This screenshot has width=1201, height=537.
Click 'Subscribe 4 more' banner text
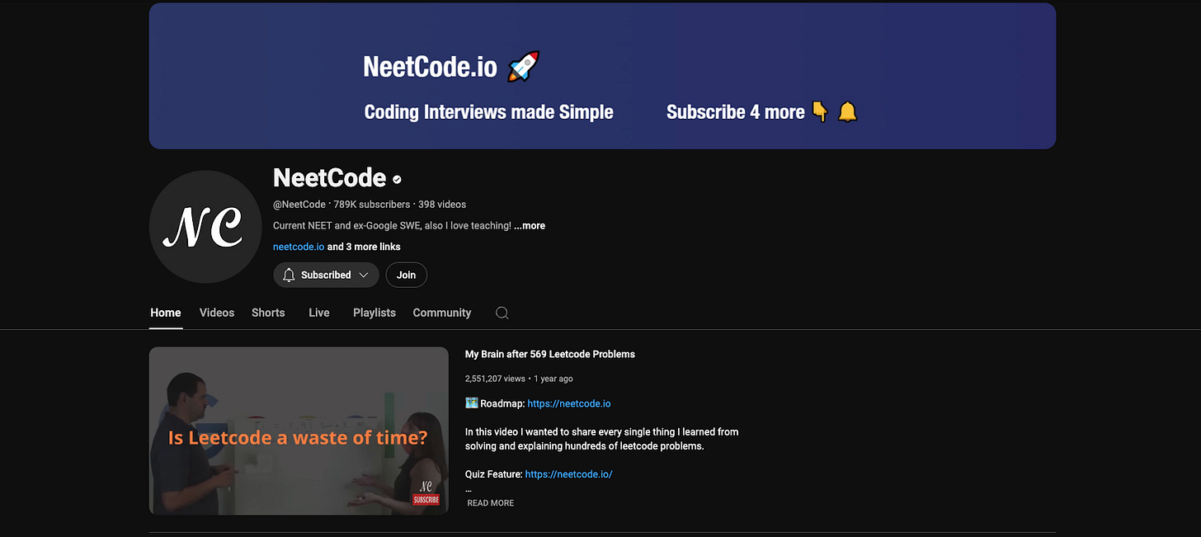point(736,112)
